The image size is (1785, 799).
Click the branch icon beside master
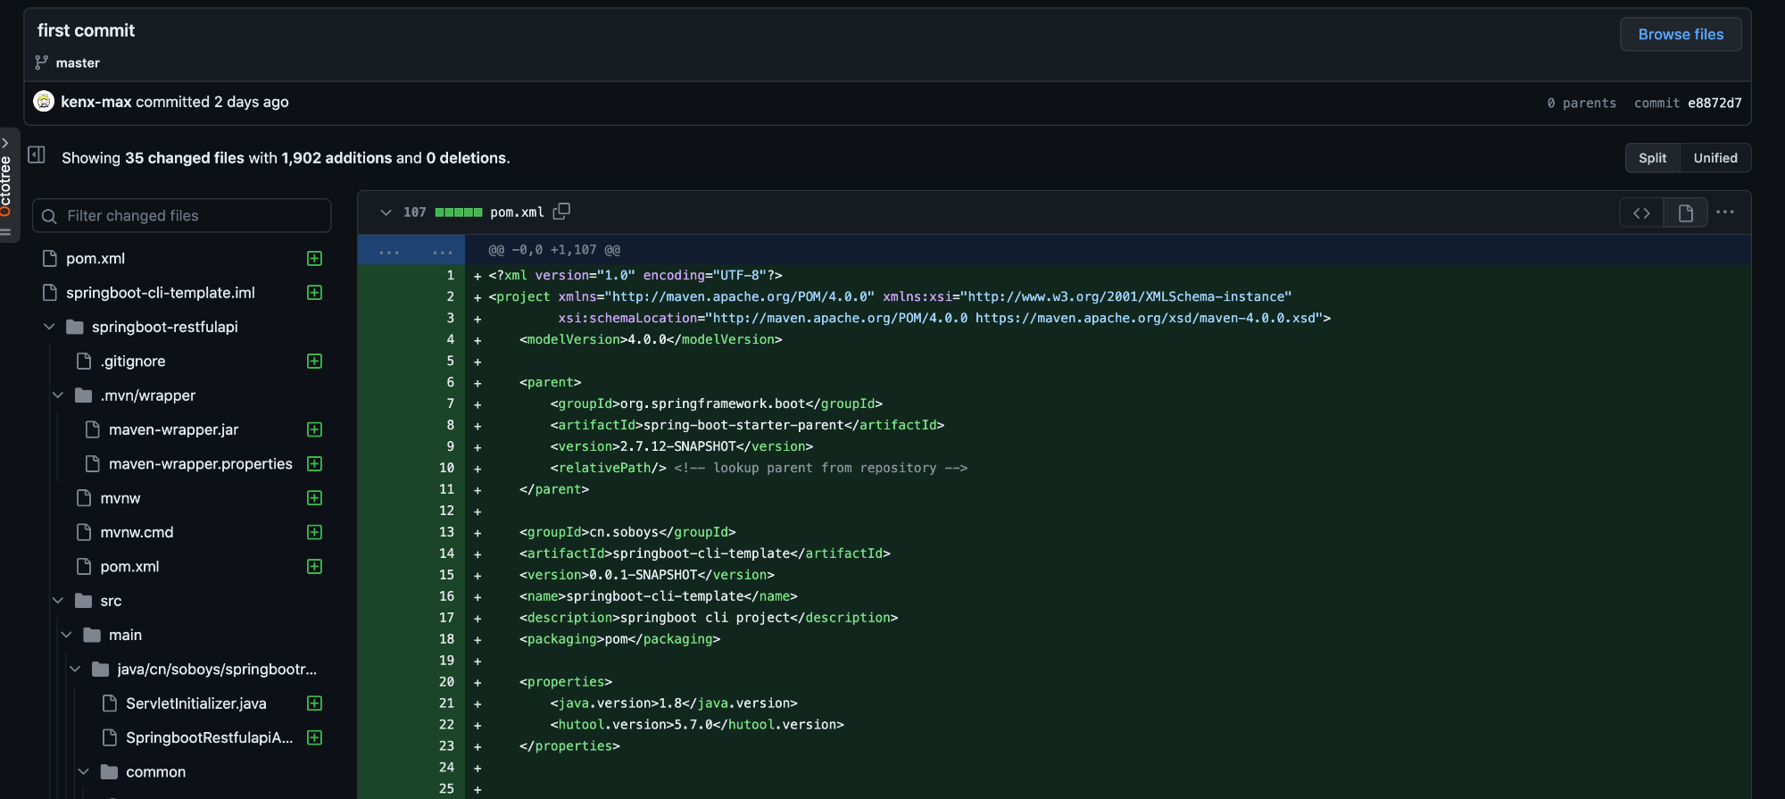(41, 62)
